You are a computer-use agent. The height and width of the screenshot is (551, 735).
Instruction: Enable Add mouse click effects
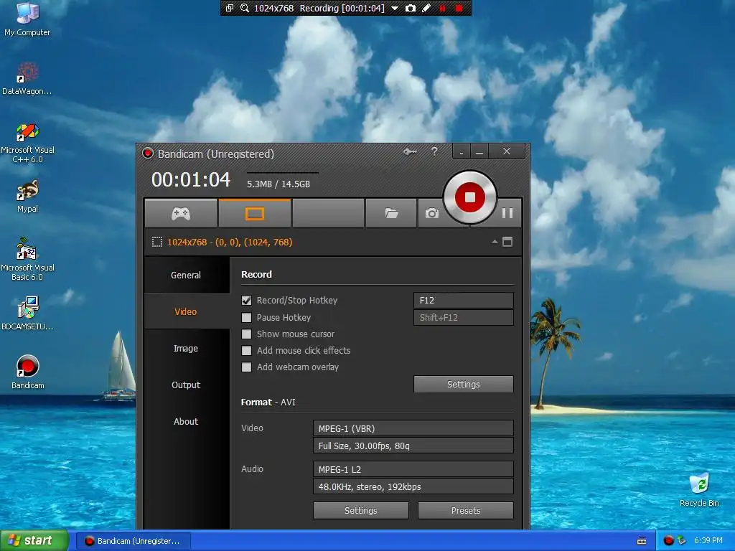246,350
